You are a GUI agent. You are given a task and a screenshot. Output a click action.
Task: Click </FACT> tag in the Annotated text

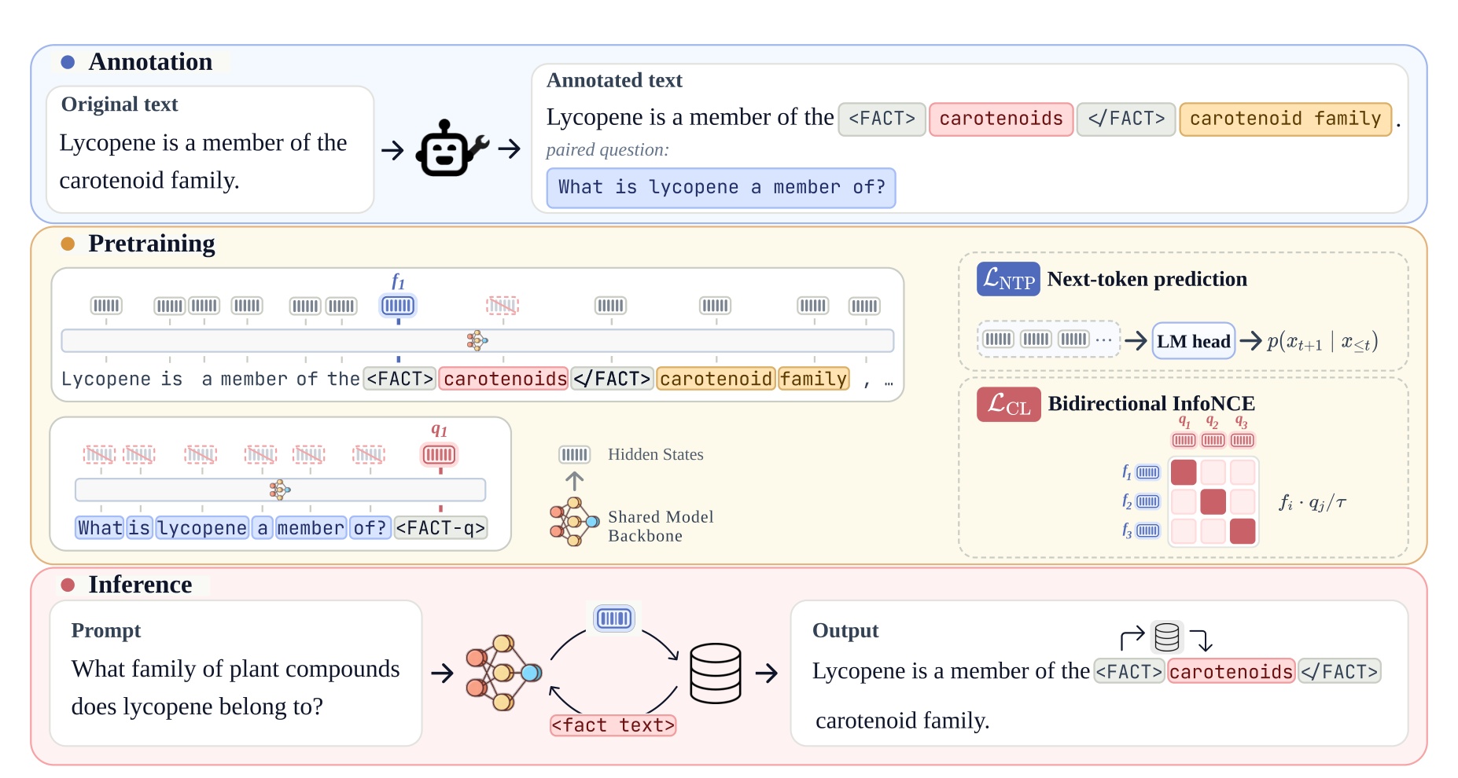[1126, 119]
